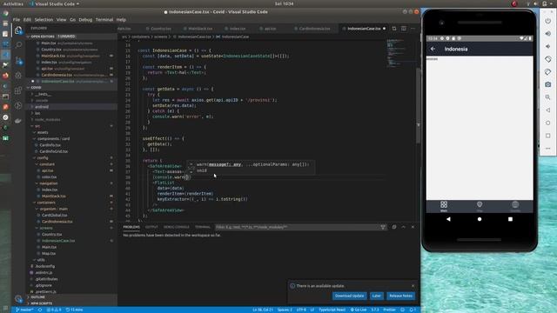Tap the Android back navigation button on the phone

click(x=448, y=219)
